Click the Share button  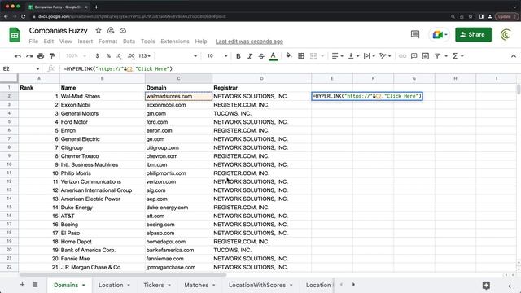point(473,34)
